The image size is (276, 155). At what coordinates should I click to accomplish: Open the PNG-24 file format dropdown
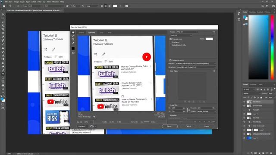click(181, 35)
